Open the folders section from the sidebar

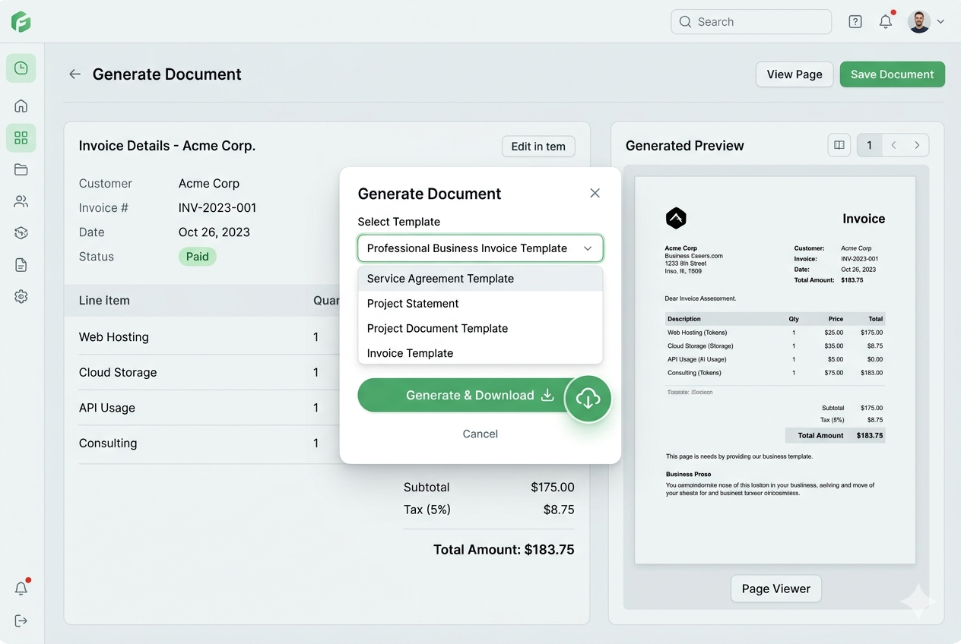(x=21, y=169)
